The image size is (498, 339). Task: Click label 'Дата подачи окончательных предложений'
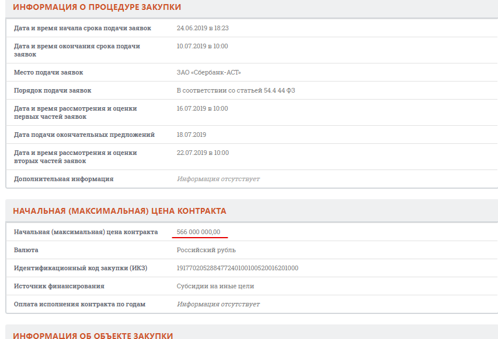pos(84,135)
